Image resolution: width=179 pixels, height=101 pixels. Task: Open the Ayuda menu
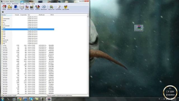(x=33, y=4)
